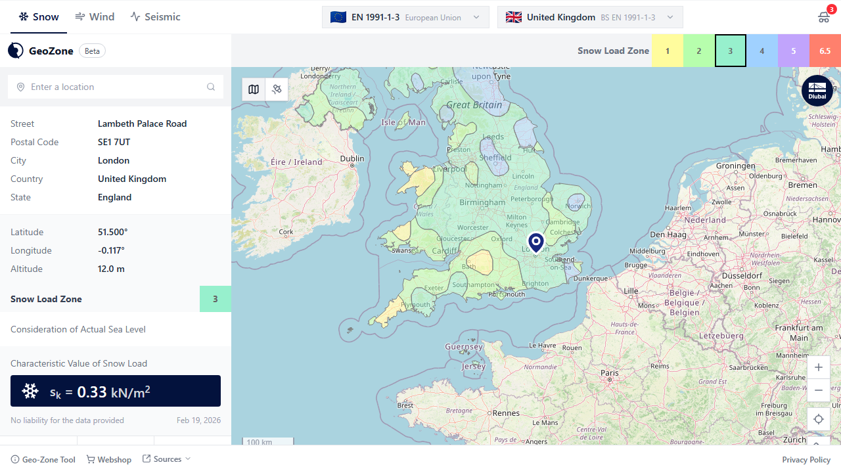This screenshot has height=473, width=841.
Task: Click the search magnifier in location field
Action: (211, 86)
